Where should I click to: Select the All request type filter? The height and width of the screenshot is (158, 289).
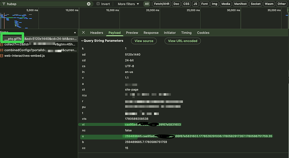[147, 4]
